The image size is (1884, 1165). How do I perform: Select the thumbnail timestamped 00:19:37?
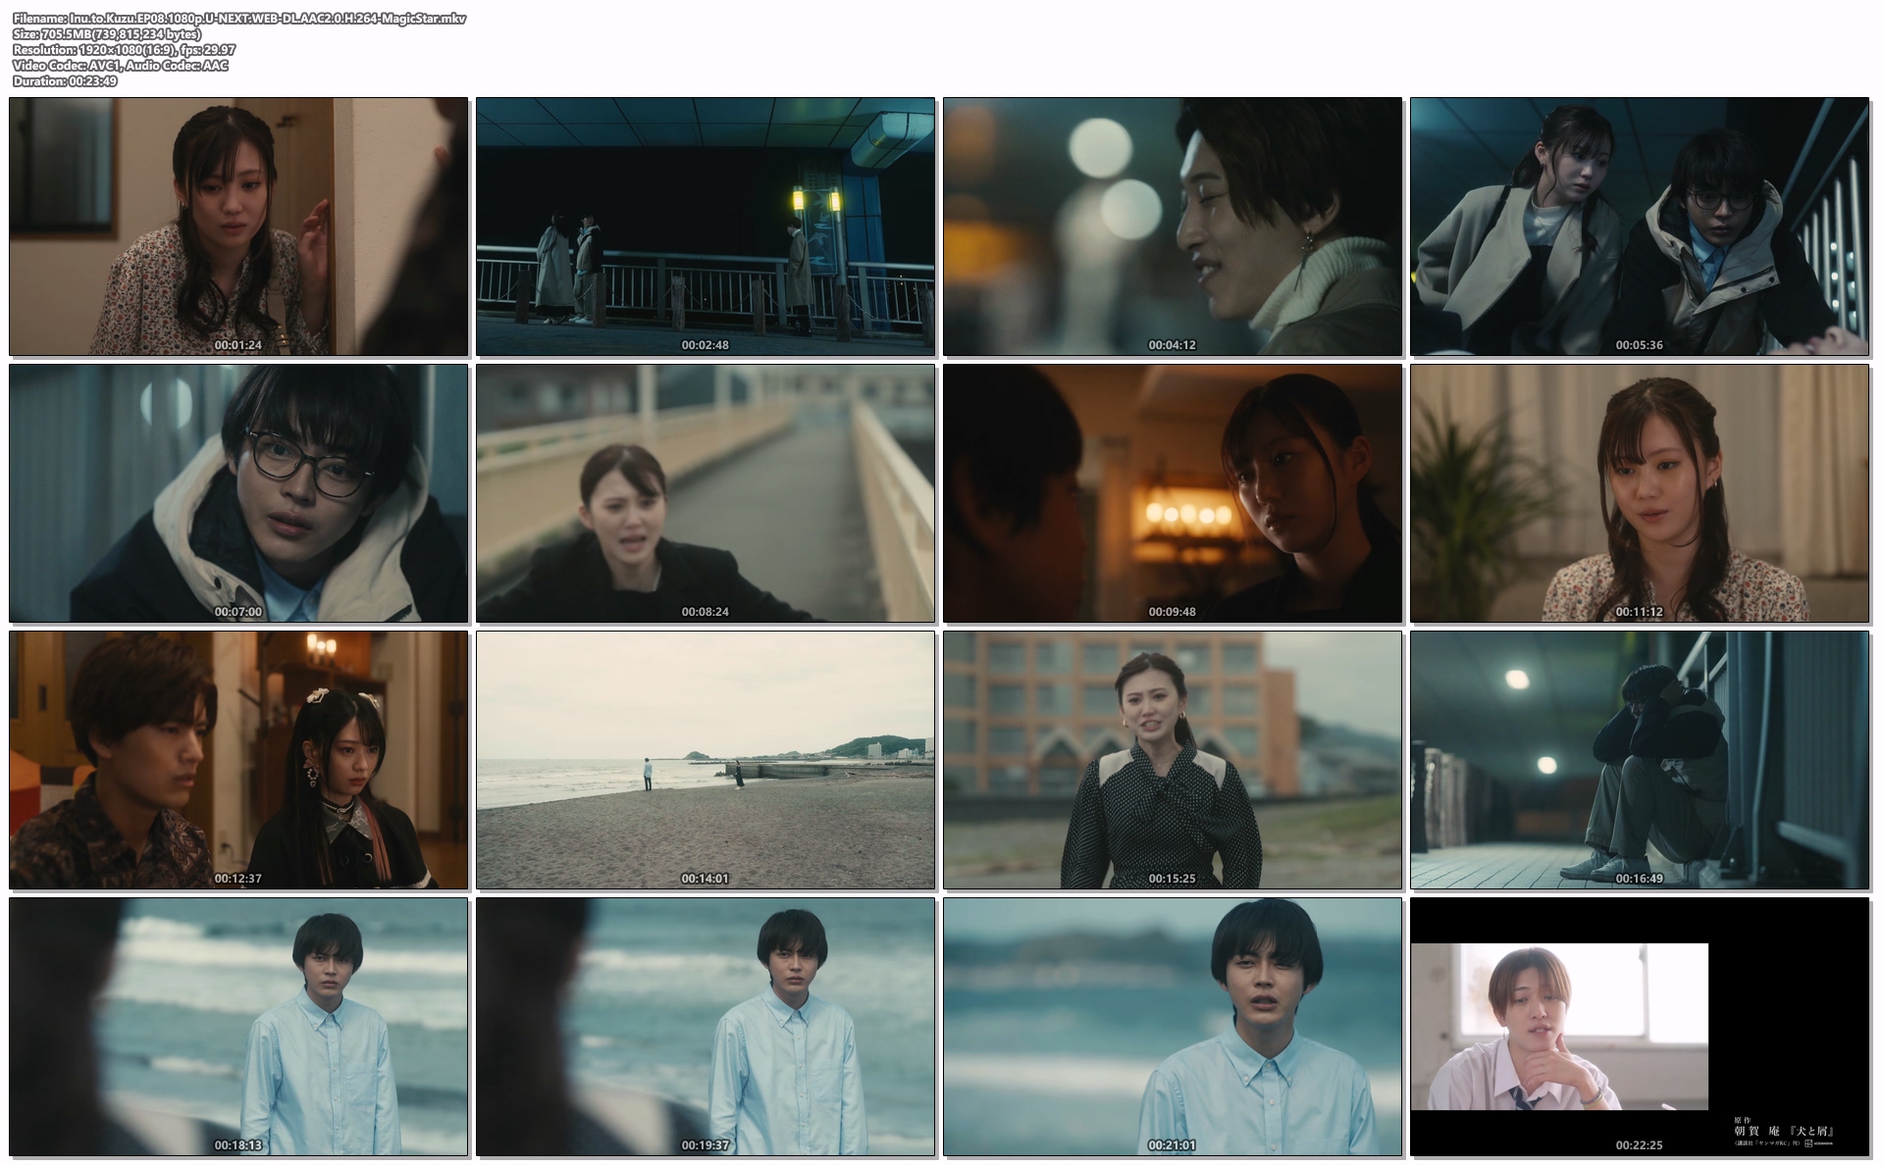pyautogui.click(x=706, y=1027)
